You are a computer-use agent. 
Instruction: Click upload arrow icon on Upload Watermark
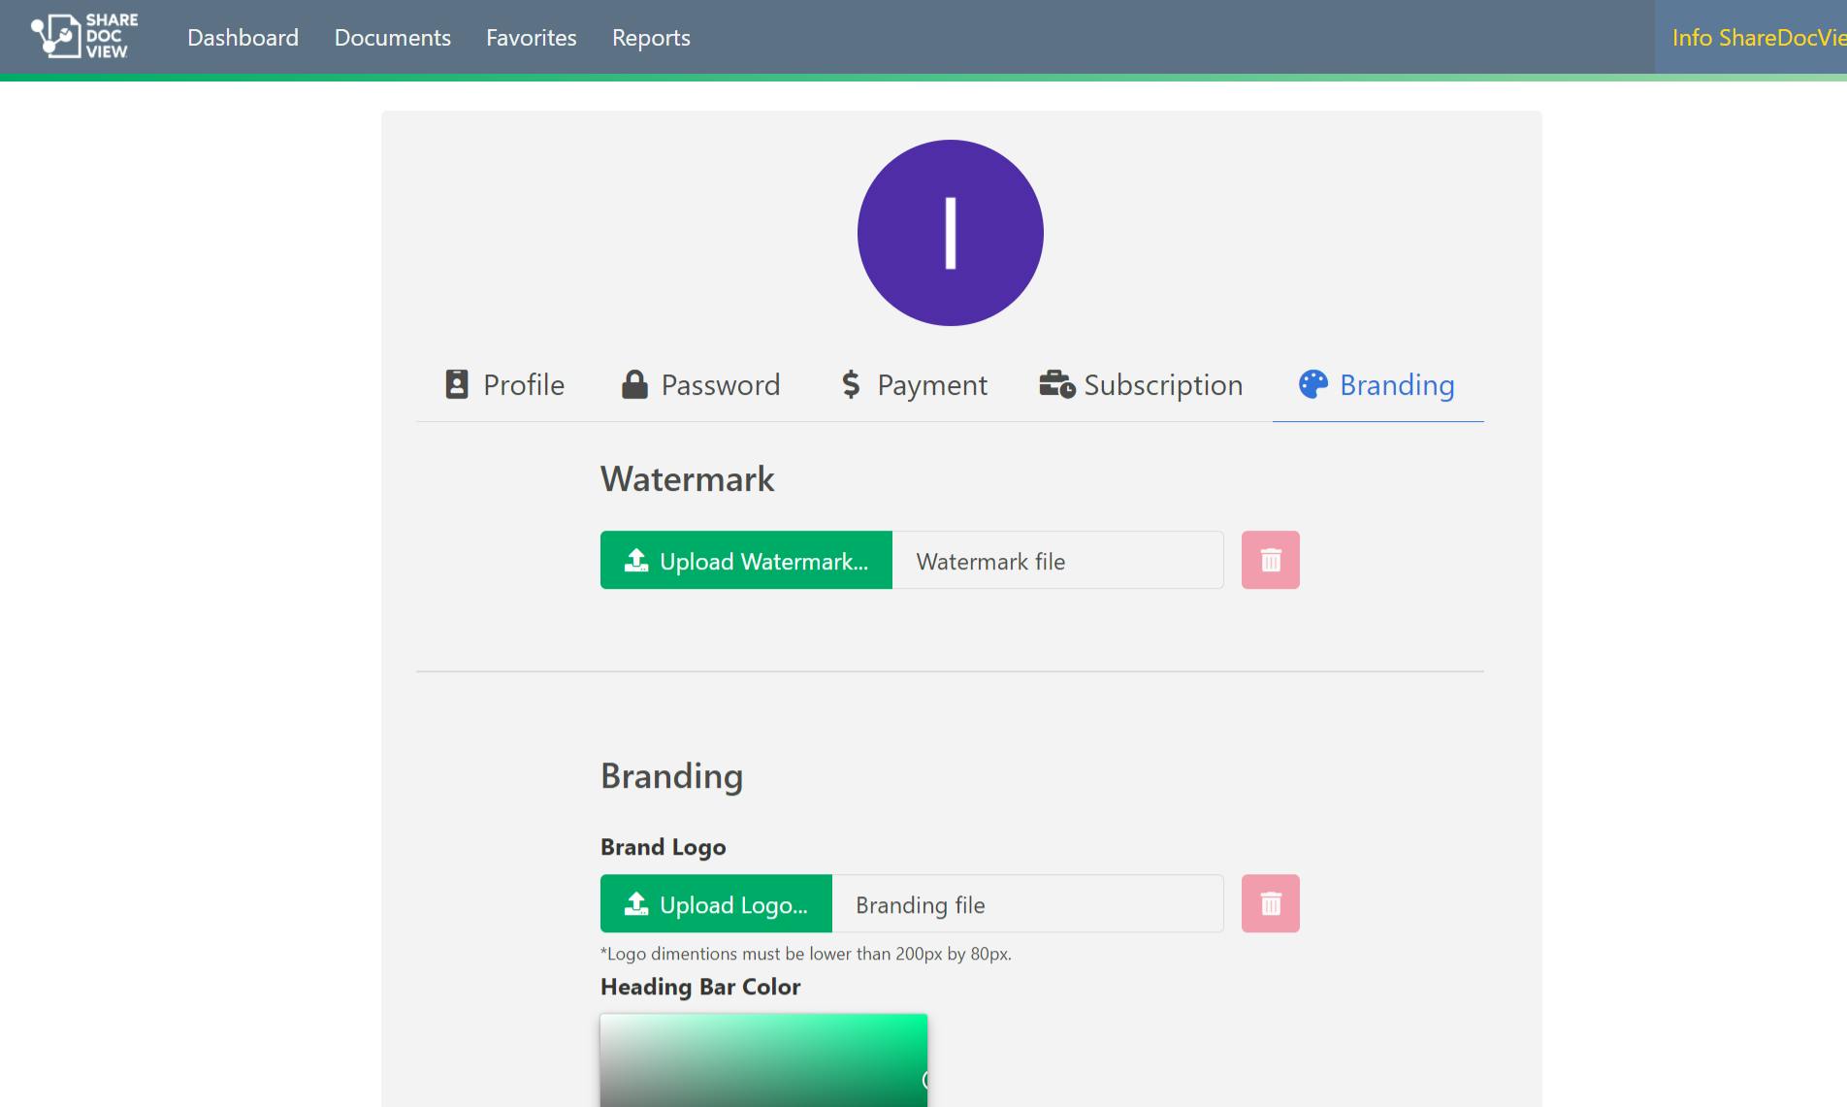click(636, 560)
